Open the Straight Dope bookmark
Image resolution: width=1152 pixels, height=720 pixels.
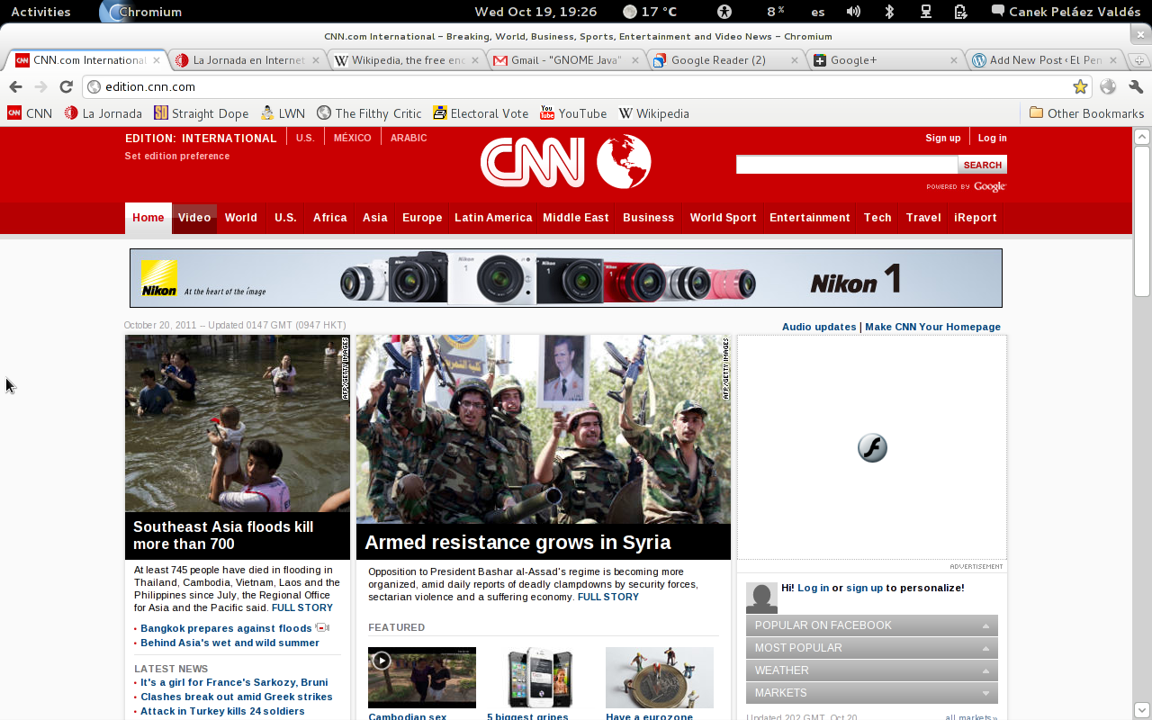(x=201, y=113)
